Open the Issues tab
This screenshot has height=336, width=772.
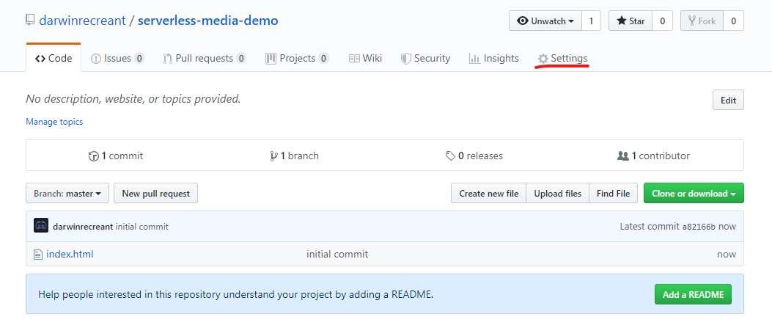(117, 58)
